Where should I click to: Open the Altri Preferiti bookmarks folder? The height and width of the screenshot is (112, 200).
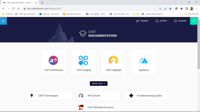pyautogui.click(x=191, y=14)
